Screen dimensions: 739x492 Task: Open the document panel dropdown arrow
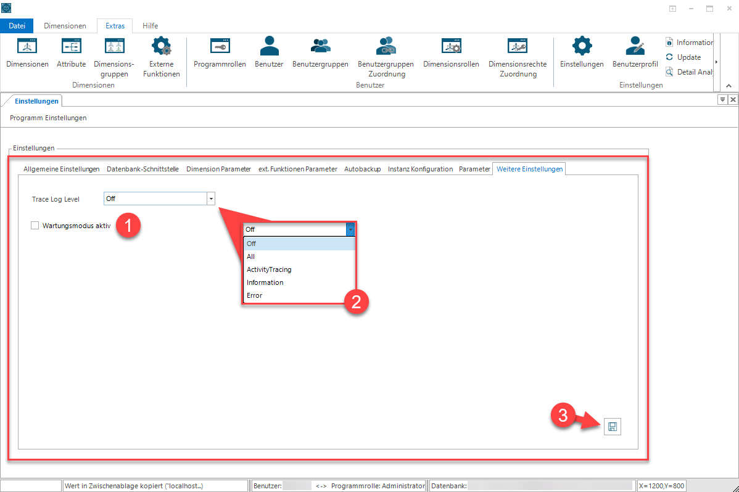(x=722, y=99)
